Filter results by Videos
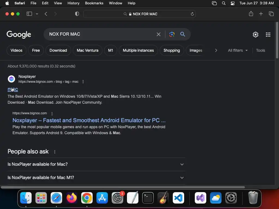The image size is (279, 209). click(x=16, y=50)
